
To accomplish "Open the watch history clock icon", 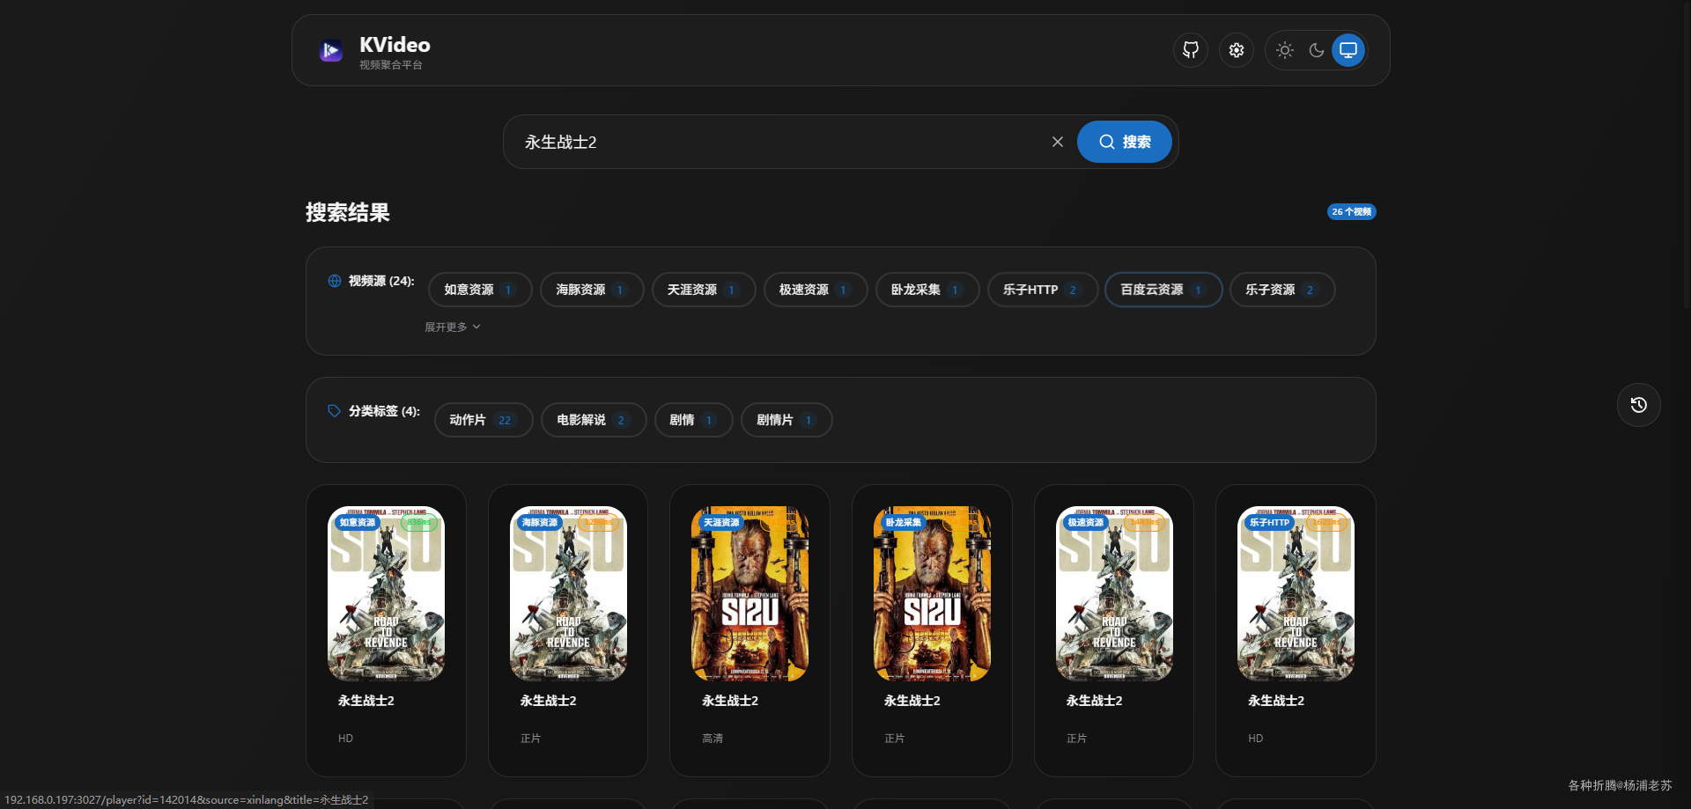I will 1639,405.
